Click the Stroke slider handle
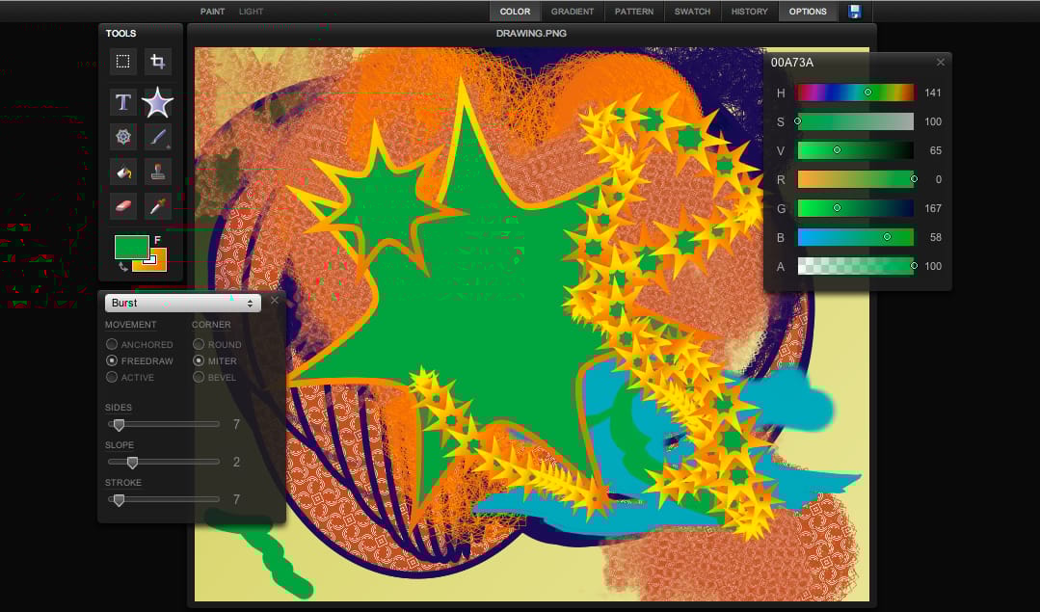The height and width of the screenshot is (612, 1040). pos(119,500)
